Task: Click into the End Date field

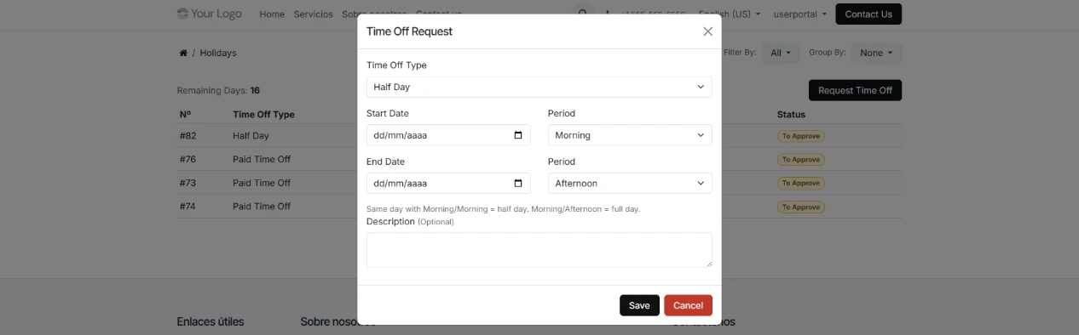Action: tap(448, 184)
